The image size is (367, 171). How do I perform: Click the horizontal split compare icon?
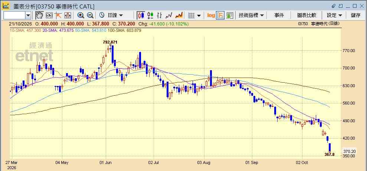tap(68, 16)
